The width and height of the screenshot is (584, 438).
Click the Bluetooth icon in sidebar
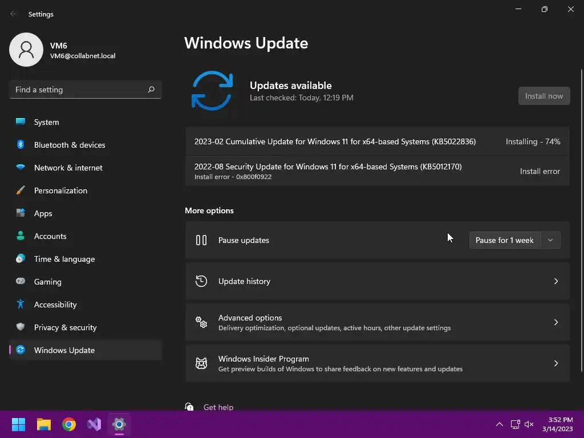(21, 144)
